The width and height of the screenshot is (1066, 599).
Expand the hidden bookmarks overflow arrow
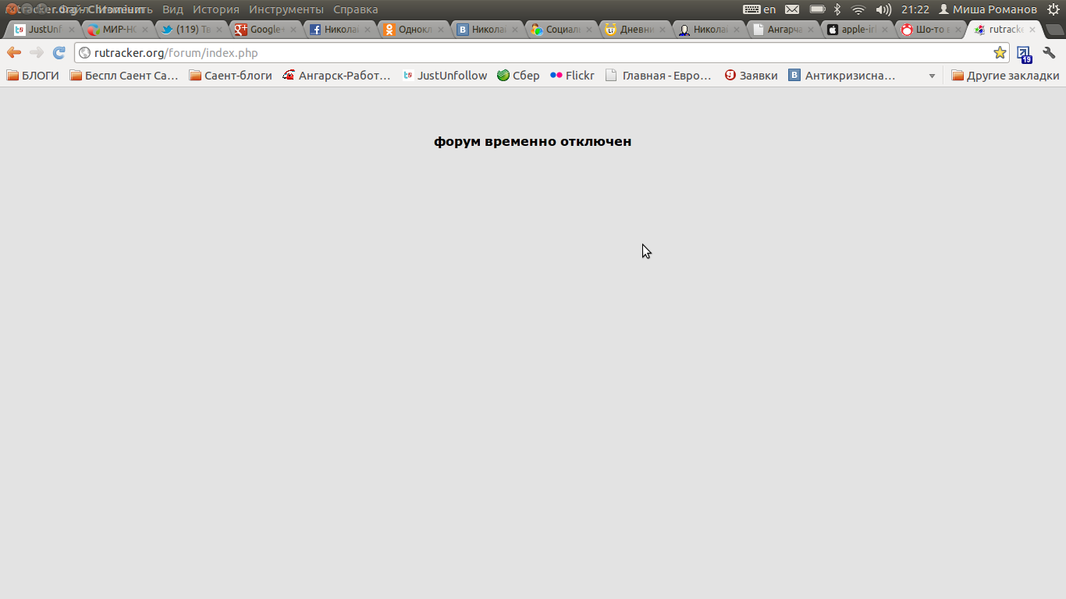coord(932,76)
